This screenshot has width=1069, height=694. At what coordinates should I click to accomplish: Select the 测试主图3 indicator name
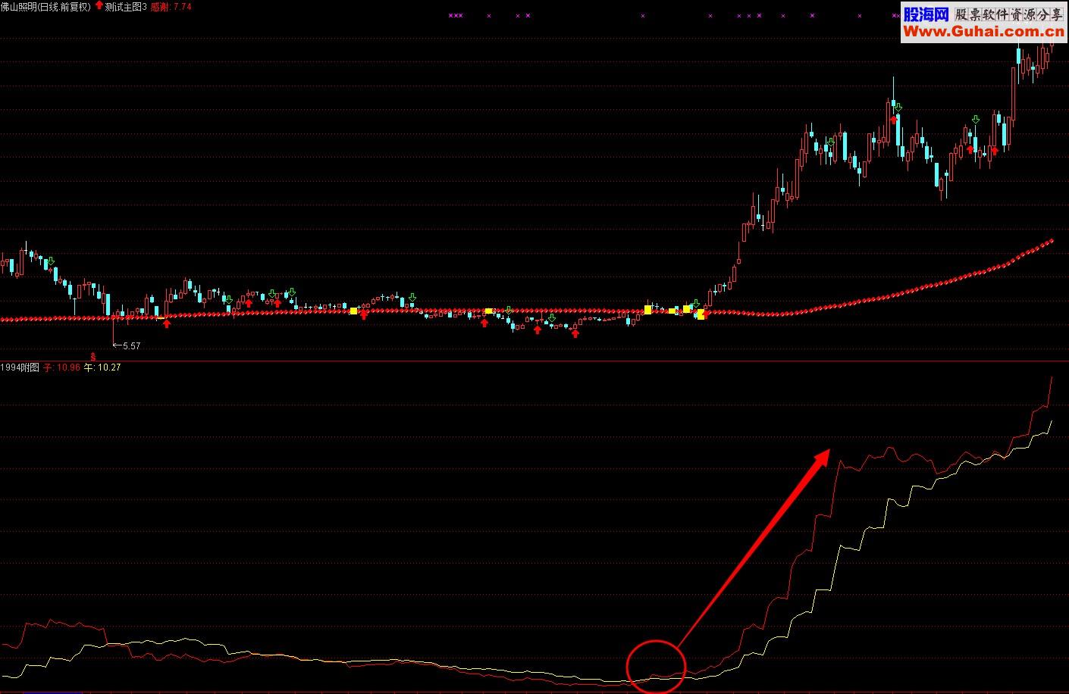pyautogui.click(x=126, y=7)
